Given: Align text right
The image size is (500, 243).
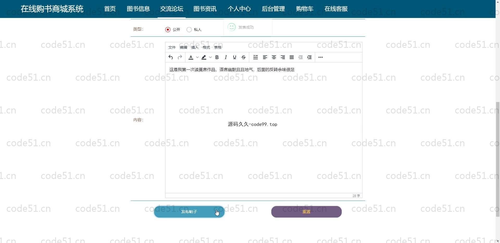Looking at the screenshot, I should tap(283, 57).
